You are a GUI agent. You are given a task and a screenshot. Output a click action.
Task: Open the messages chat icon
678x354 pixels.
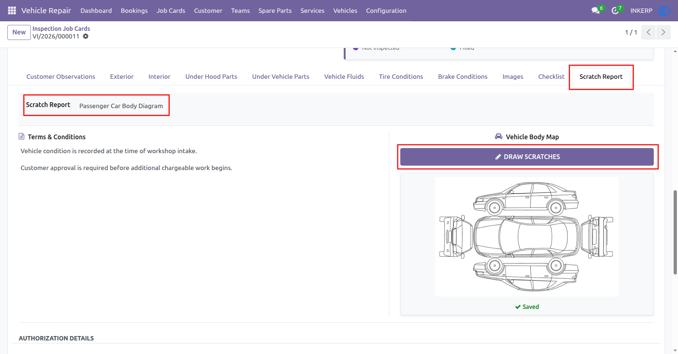point(595,11)
